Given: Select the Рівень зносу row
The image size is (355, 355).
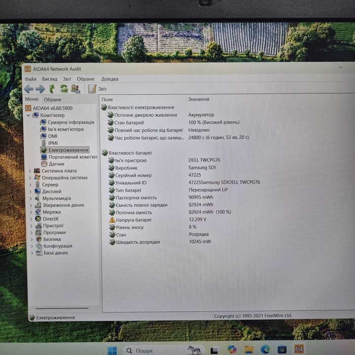Looking at the screenshot, I should tap(153, 227).
